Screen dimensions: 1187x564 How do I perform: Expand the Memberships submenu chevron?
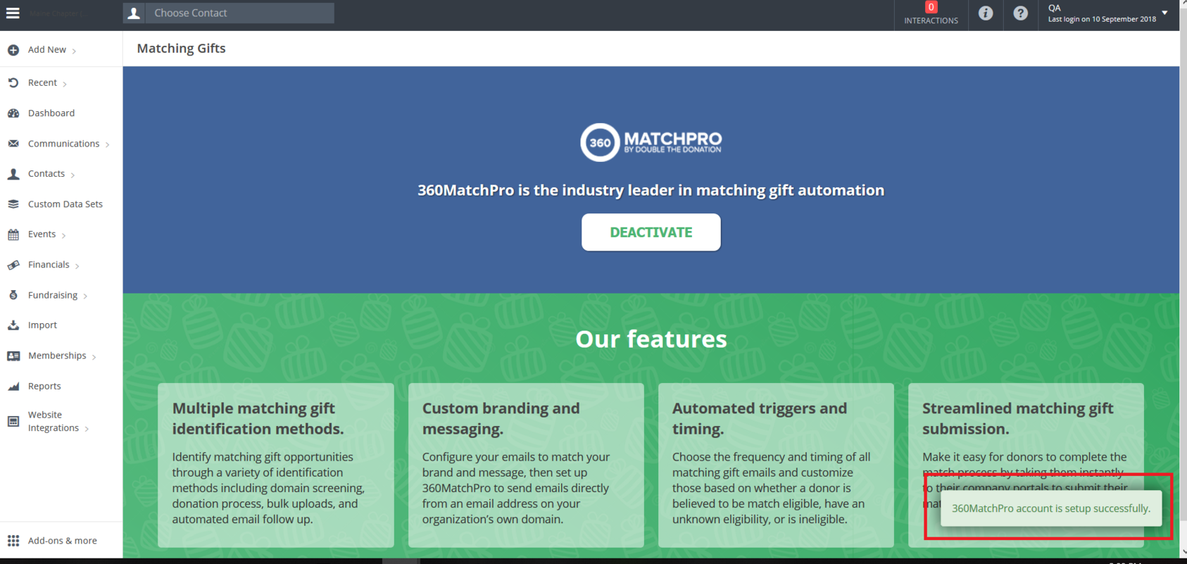[94, 356]
